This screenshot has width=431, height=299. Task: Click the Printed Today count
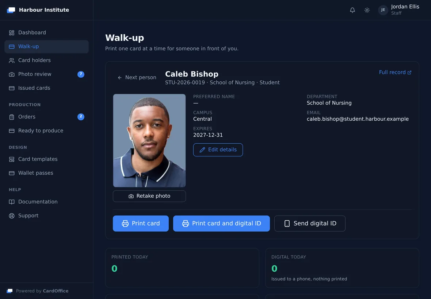114,268
